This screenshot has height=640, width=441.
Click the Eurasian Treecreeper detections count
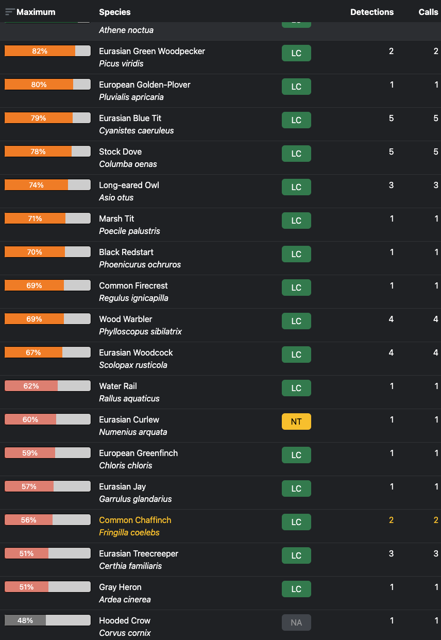pyautogui.click(x=391, y=553)
